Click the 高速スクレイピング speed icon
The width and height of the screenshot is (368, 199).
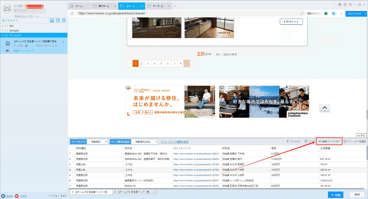click(x=8, y=51)
